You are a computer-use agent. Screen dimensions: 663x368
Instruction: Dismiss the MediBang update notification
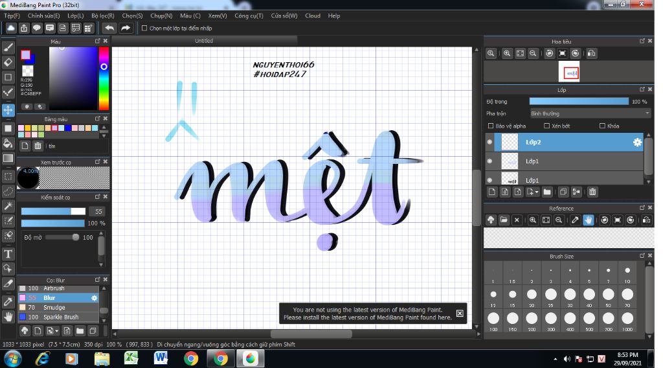pos(460,314)
